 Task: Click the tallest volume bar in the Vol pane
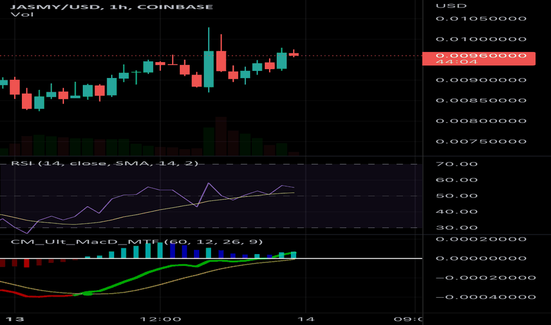tap(221, 136)
